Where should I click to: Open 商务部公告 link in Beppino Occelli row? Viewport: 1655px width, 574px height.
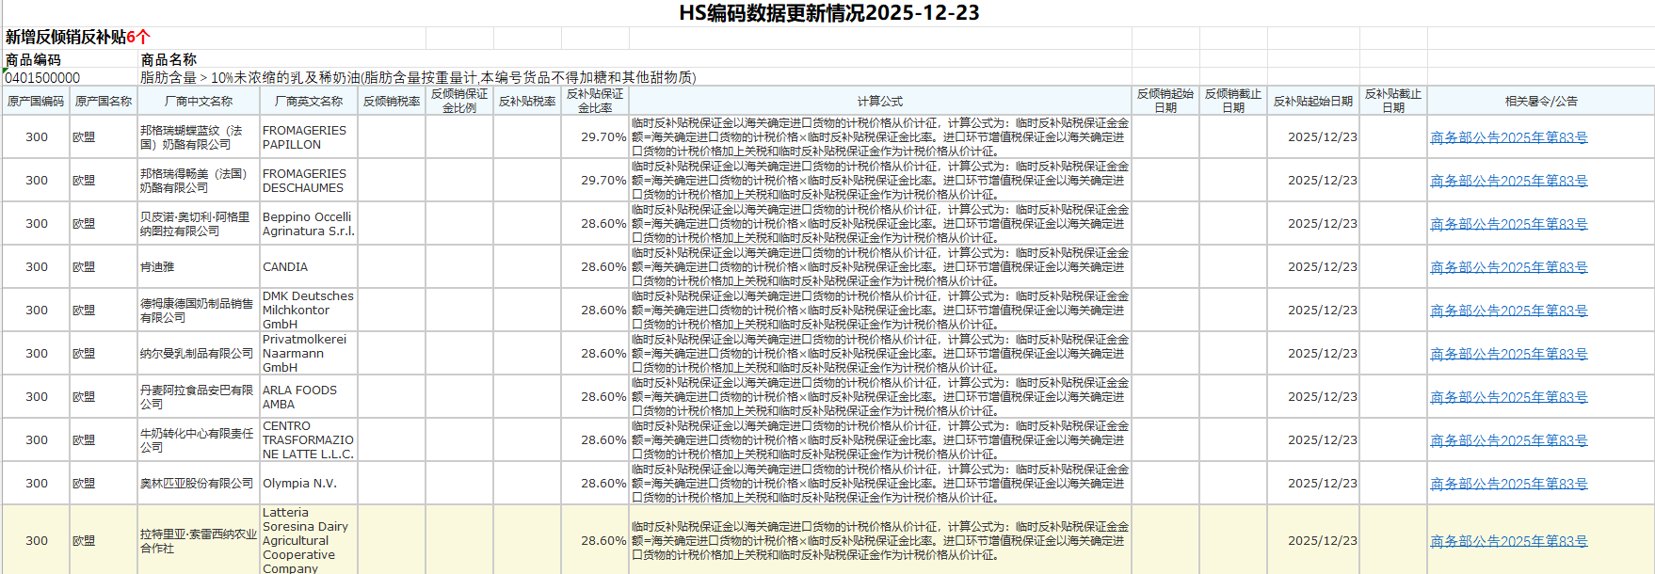click(1508, 224)
